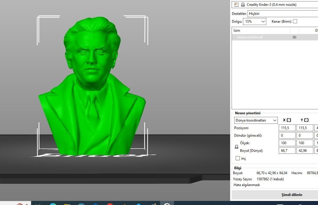Open the Destekler supports dropdown showing Hiçbiri
Screen dimensions: 318x205
(283, 14)
